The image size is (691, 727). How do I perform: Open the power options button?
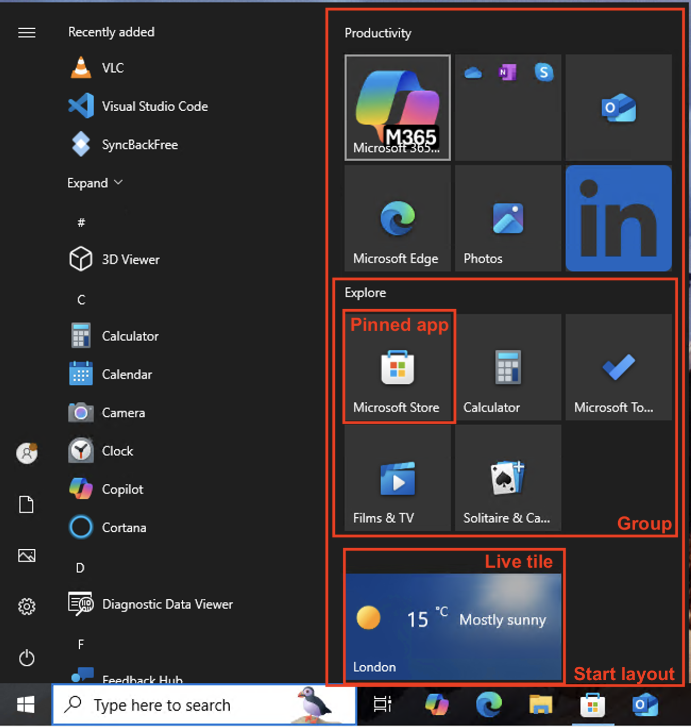tap(27, 658)
